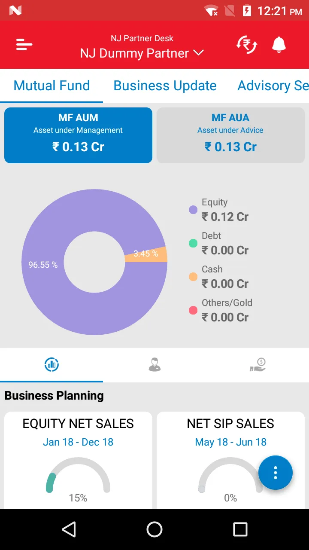The height and width of the screenshot is (550, 309).
Task: Open Net SIP Sales May 18 - Jun 18 period
Action: click(x=230, y=442)
